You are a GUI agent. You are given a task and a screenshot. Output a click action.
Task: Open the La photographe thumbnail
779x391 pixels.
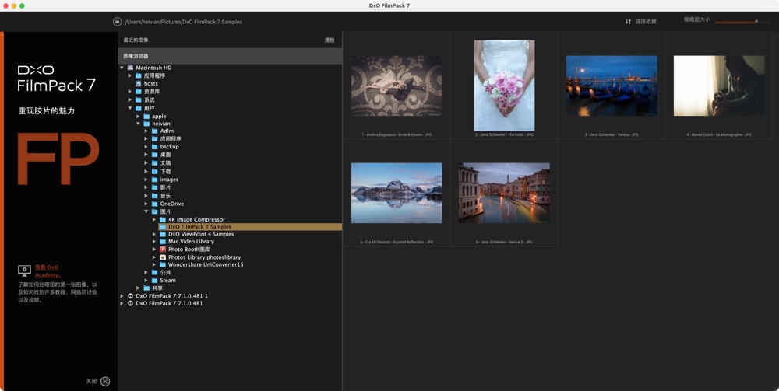pyautogui.click(x=719, y=86)
